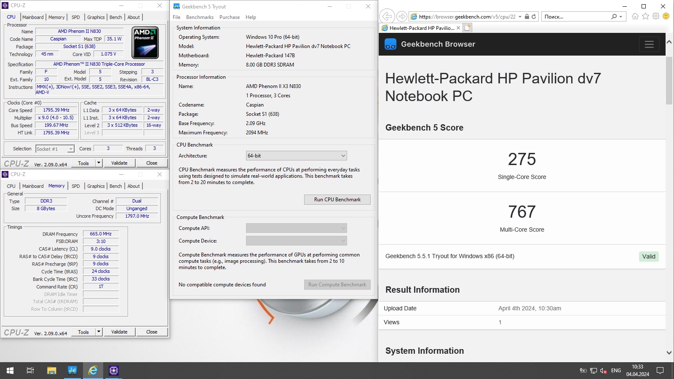The width and height of the screenshot is (674, 379).
Task: Open the browser home icon
Action: click(x=635, y=16)
